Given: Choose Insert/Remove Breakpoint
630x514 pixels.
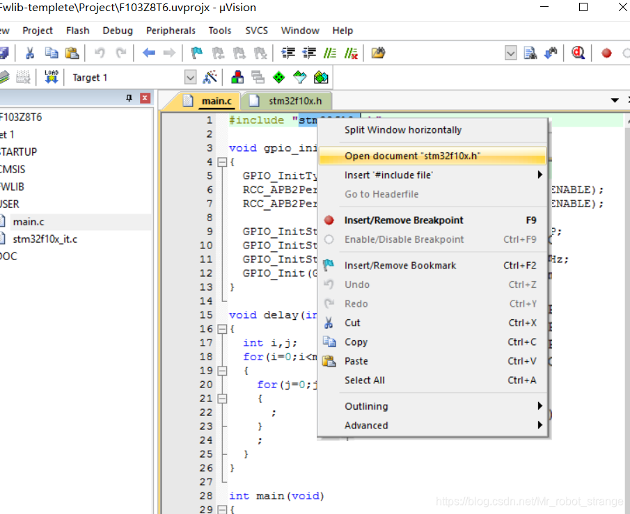Looking at the screenshot, I should pos(432,220).
